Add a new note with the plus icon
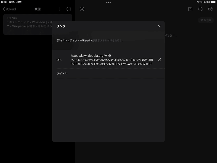217x163 pixels. coord(59,9)
